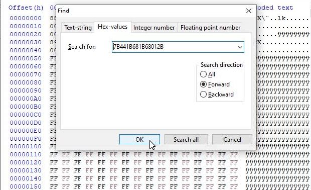This screenshot has width=311, height=190.
Task: Click the Offset(h) column header
Action: (26, 8)
